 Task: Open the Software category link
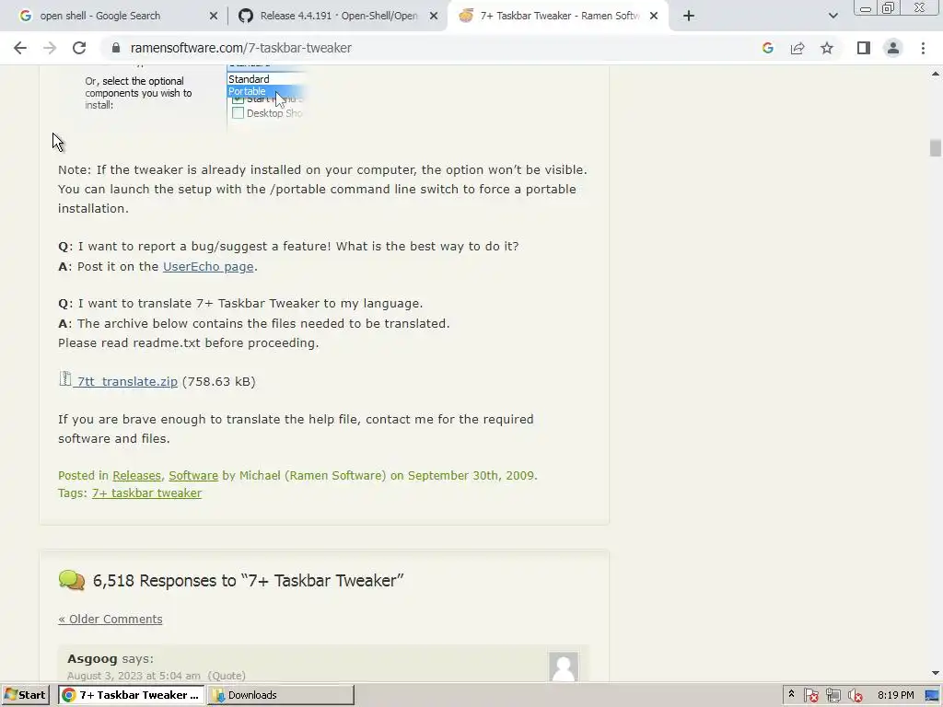point(193,476)
